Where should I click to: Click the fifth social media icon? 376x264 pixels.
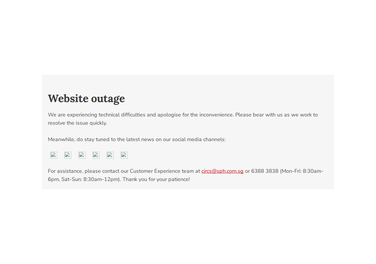pos(110,155)
